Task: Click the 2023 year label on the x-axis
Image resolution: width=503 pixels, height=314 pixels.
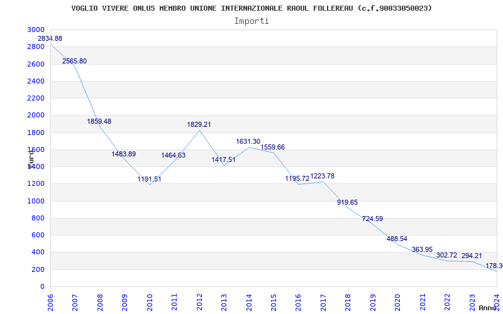Action: (x=472, y=301)
